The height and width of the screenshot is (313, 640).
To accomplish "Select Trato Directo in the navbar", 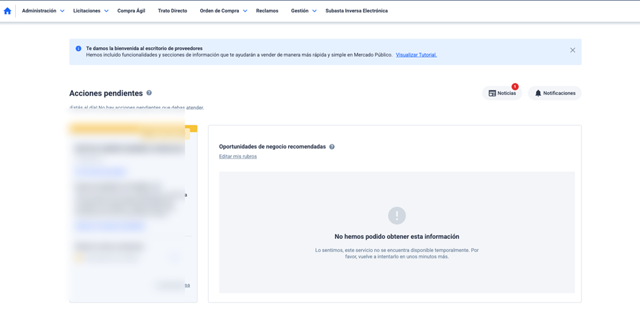I will (172, 11).
